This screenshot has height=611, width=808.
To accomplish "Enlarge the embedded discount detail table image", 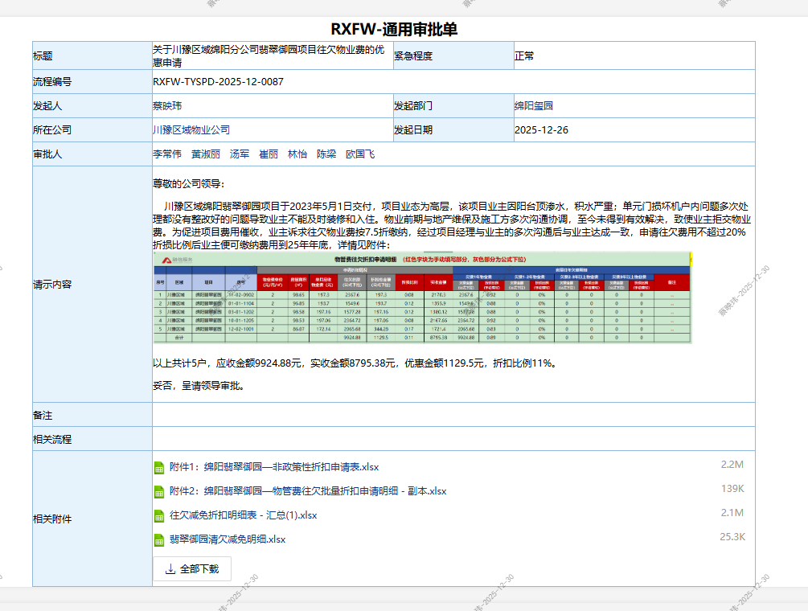I will tap(422, 297).
